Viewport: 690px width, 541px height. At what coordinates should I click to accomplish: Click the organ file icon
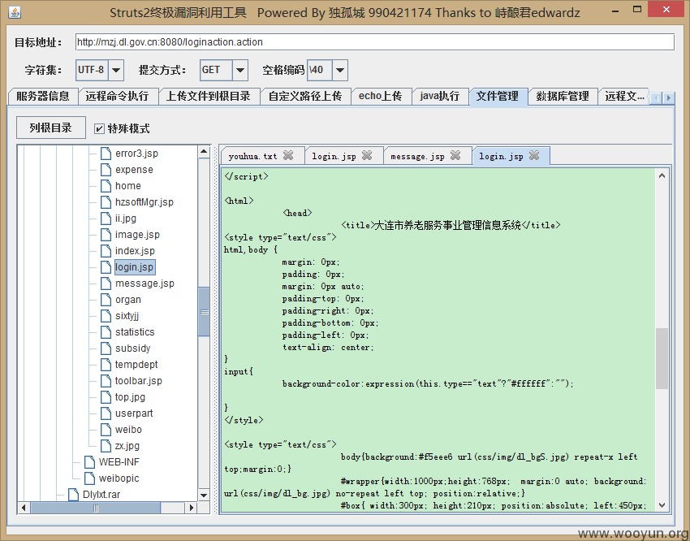click(106, 300)
